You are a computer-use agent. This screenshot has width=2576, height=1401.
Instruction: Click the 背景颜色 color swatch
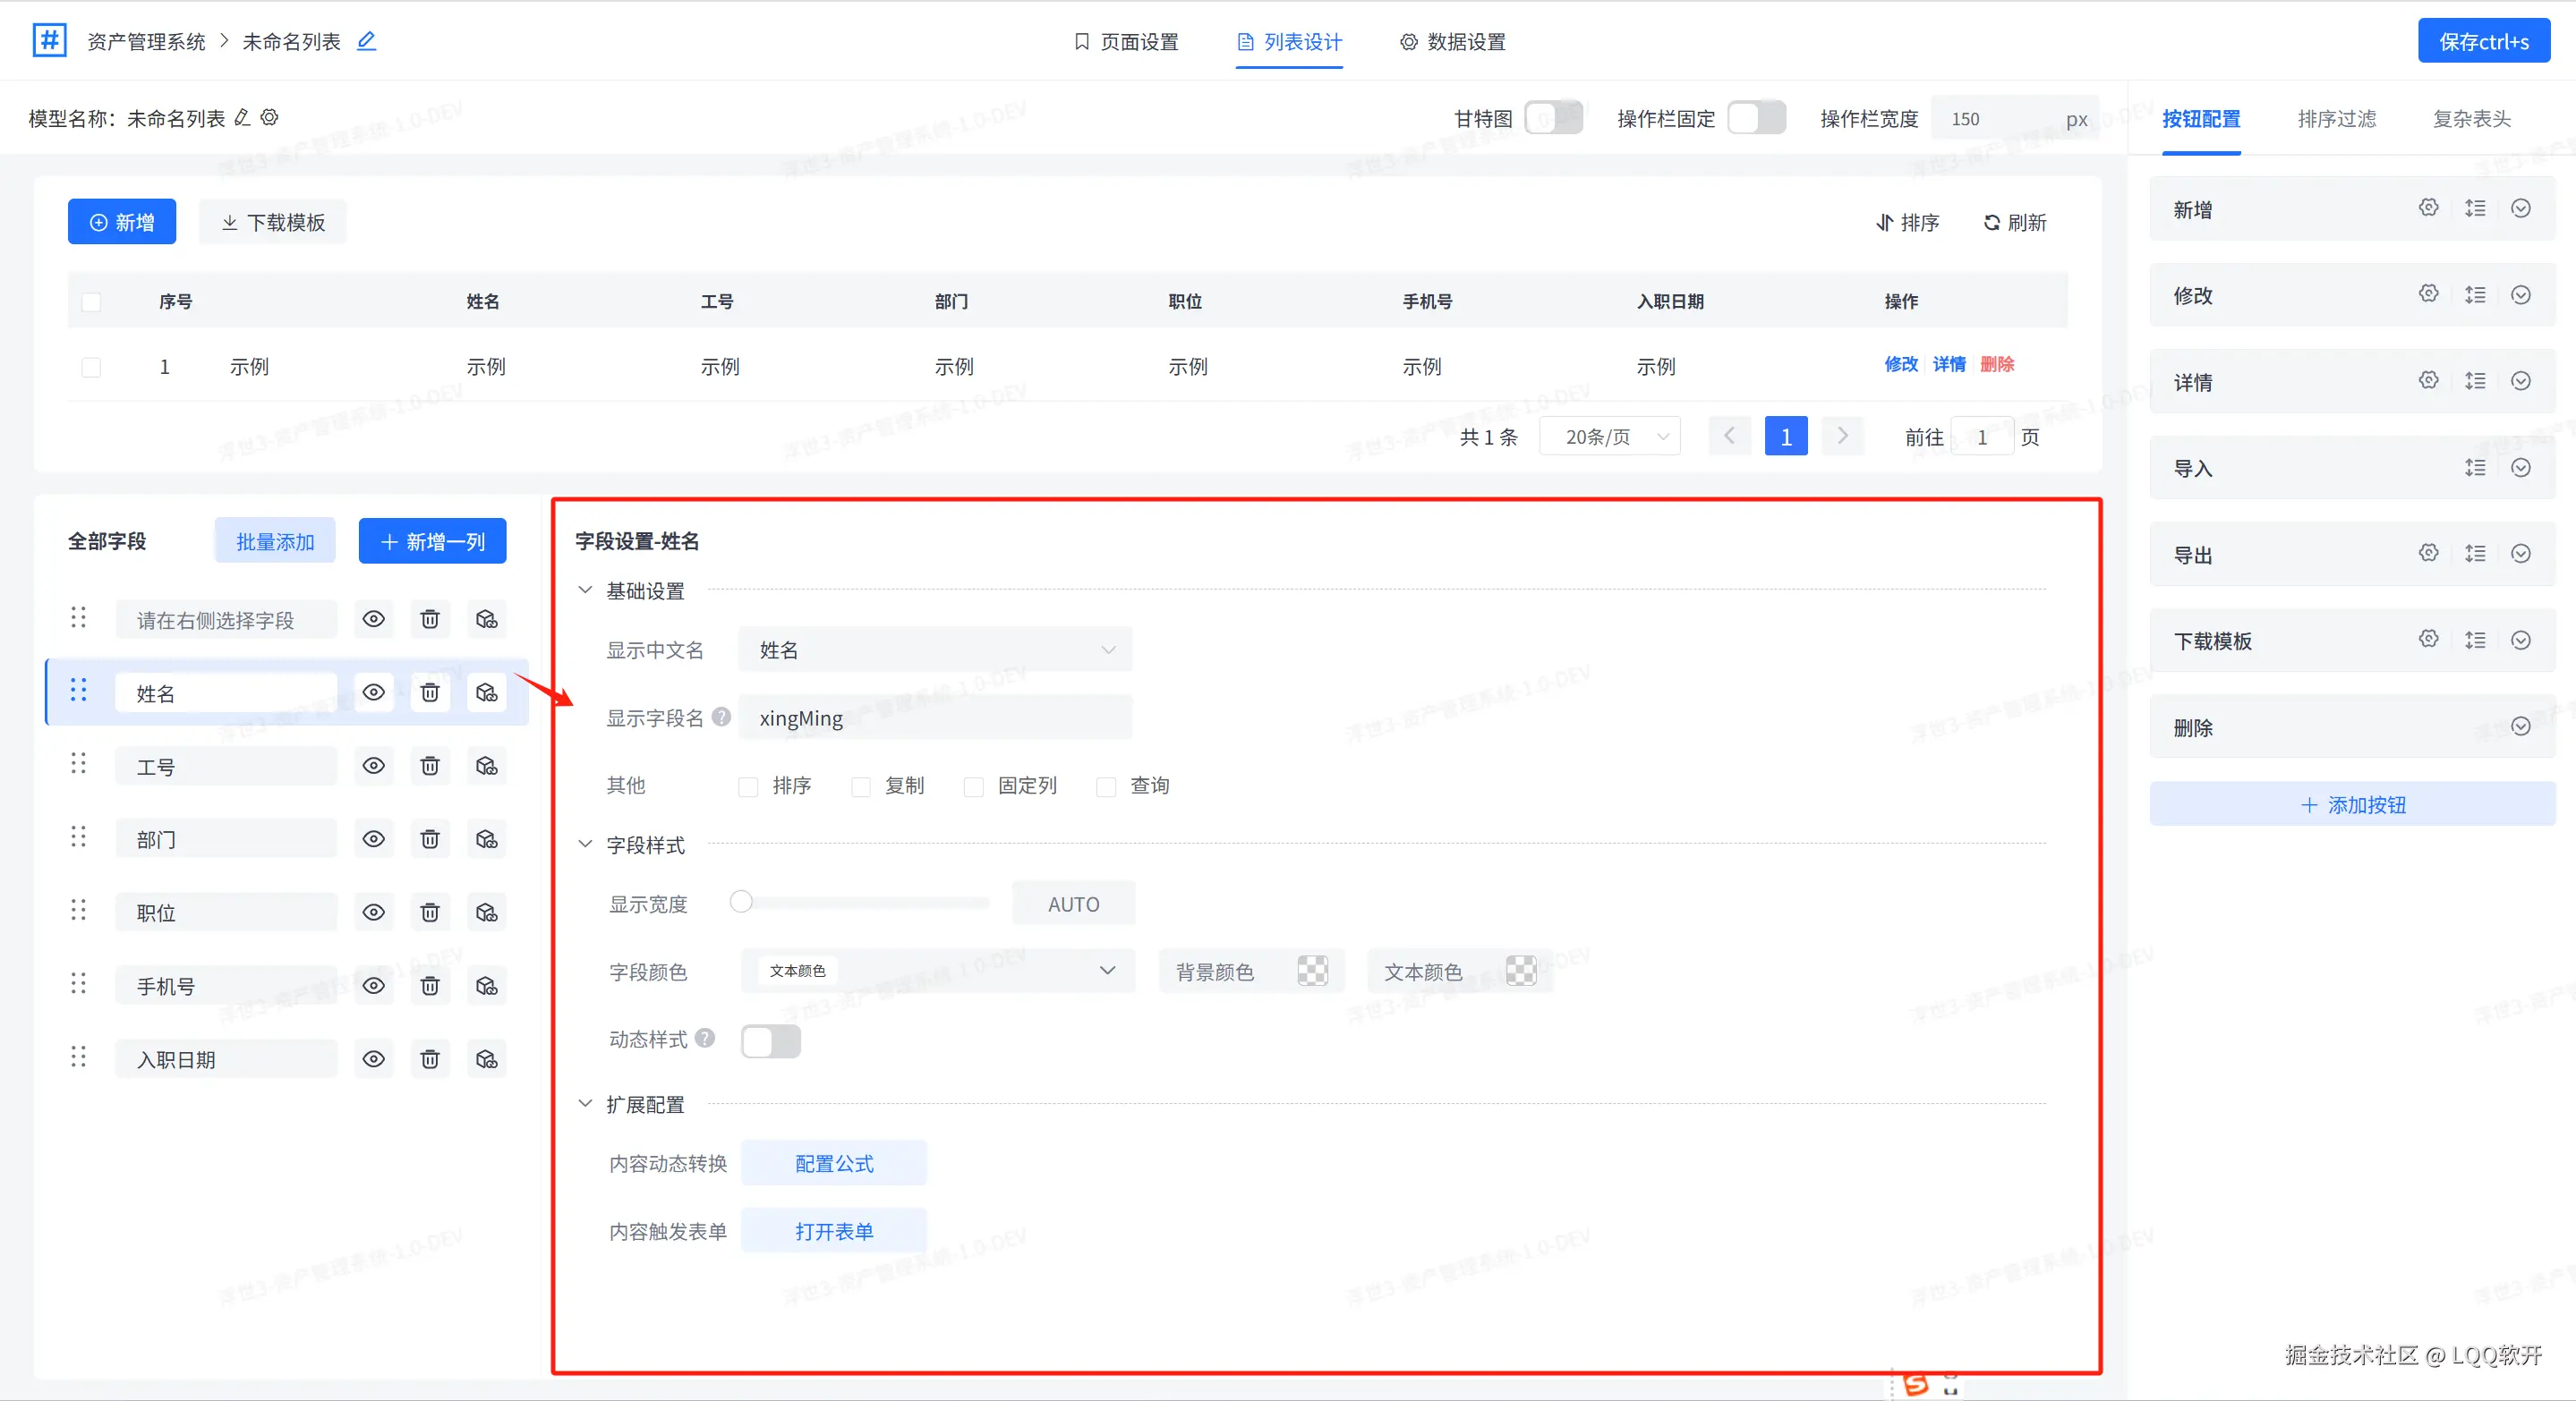pos(1312,972)
